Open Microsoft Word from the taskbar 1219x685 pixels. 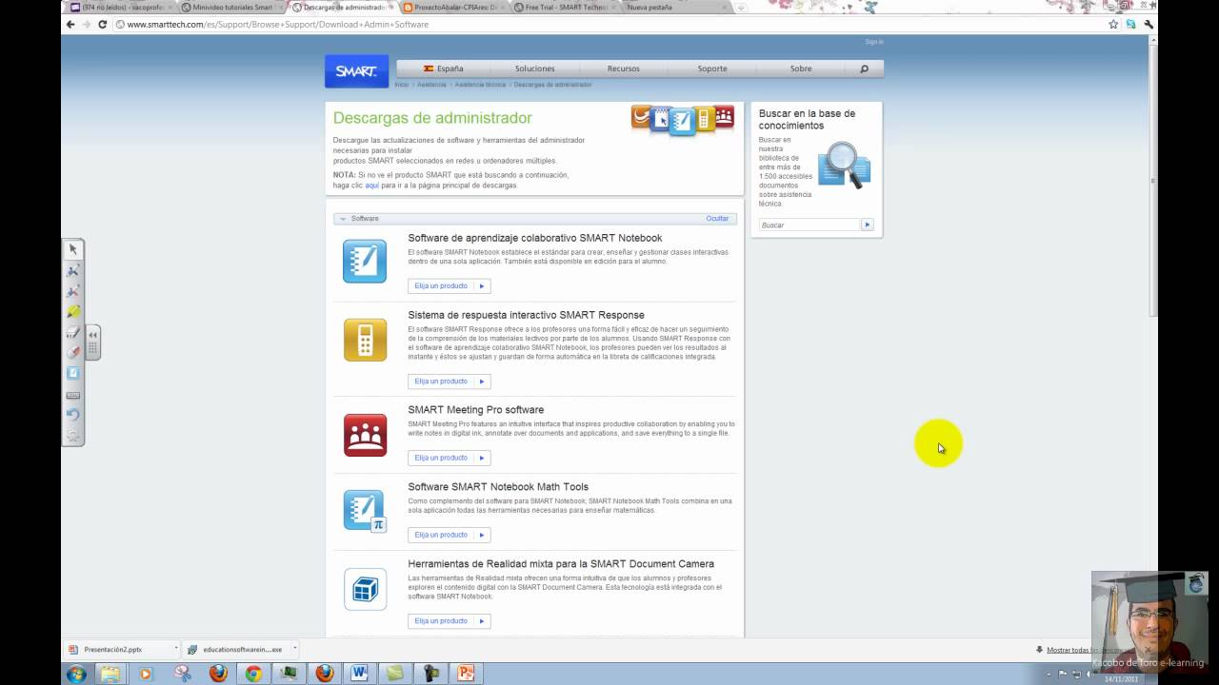click(x=359, y=674)
